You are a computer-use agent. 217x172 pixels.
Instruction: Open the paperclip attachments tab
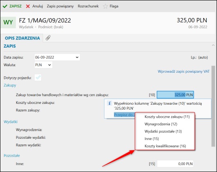point(48,38)
